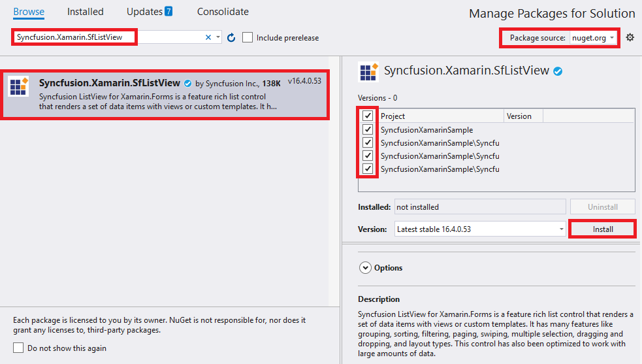Expand the Options section
The image size is (642, 364).
(365, 268)
